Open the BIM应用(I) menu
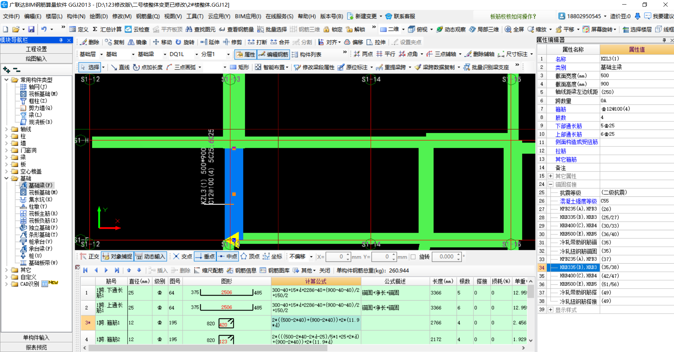The height and width of the screenshot is (352, 674). 248,16
